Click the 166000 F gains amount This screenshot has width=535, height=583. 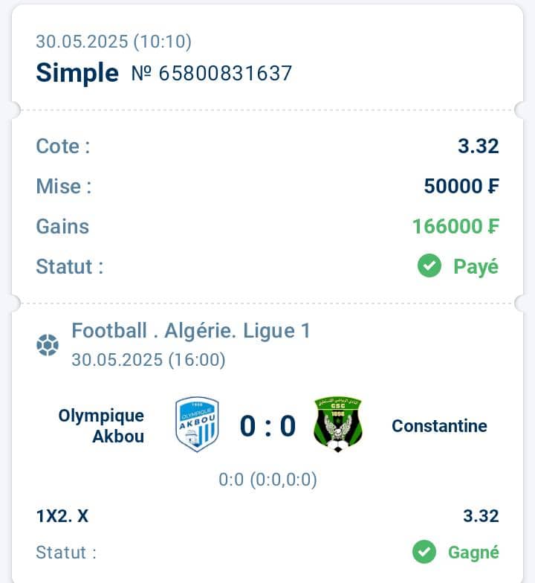click(456, 226)
